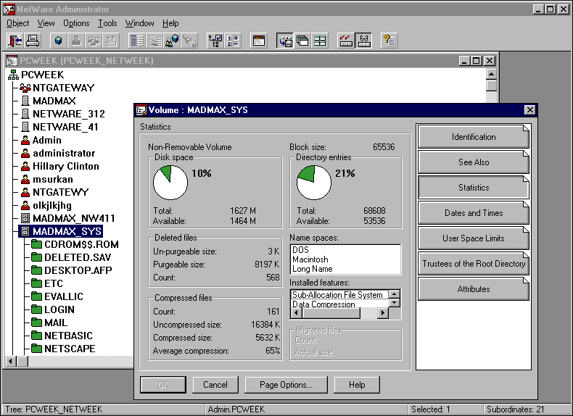Close the Volume MADMAX_SYS dialog
Screen dimensions: 573x416
tap(530, 110)
